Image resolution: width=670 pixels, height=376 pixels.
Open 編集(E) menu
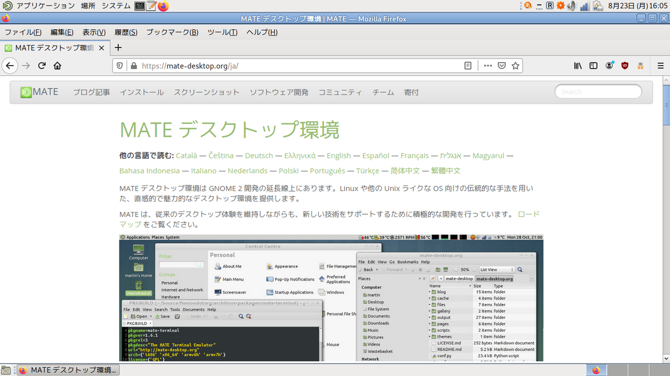tap(62, 32)
